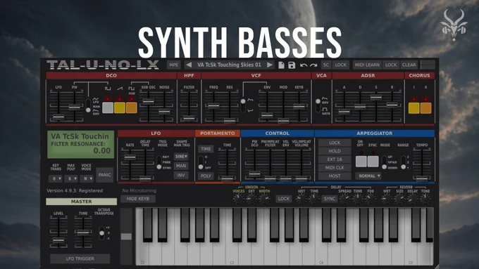Click the CLEAR button
The height and width of the screenshot is (269, 479).
pyautogui.click(x=409, y=65)
